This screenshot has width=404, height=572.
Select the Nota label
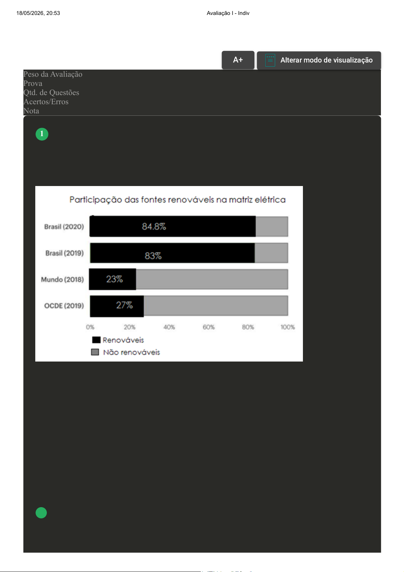click(x=31, y=111)
